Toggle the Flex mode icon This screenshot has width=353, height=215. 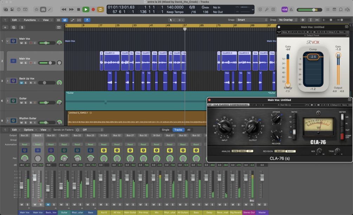tap(79, 20)
